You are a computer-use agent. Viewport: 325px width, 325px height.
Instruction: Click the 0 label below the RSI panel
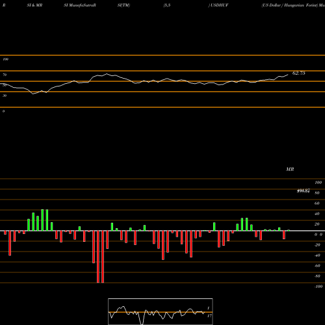pyautogui.click(x=3, y=111)
